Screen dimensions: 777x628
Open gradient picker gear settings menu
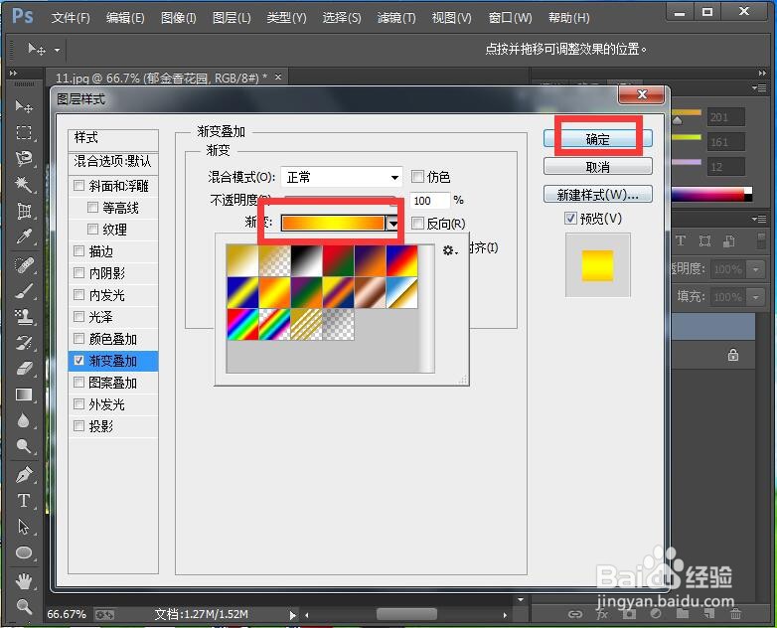pyautogui.click(x=450, y=250)
